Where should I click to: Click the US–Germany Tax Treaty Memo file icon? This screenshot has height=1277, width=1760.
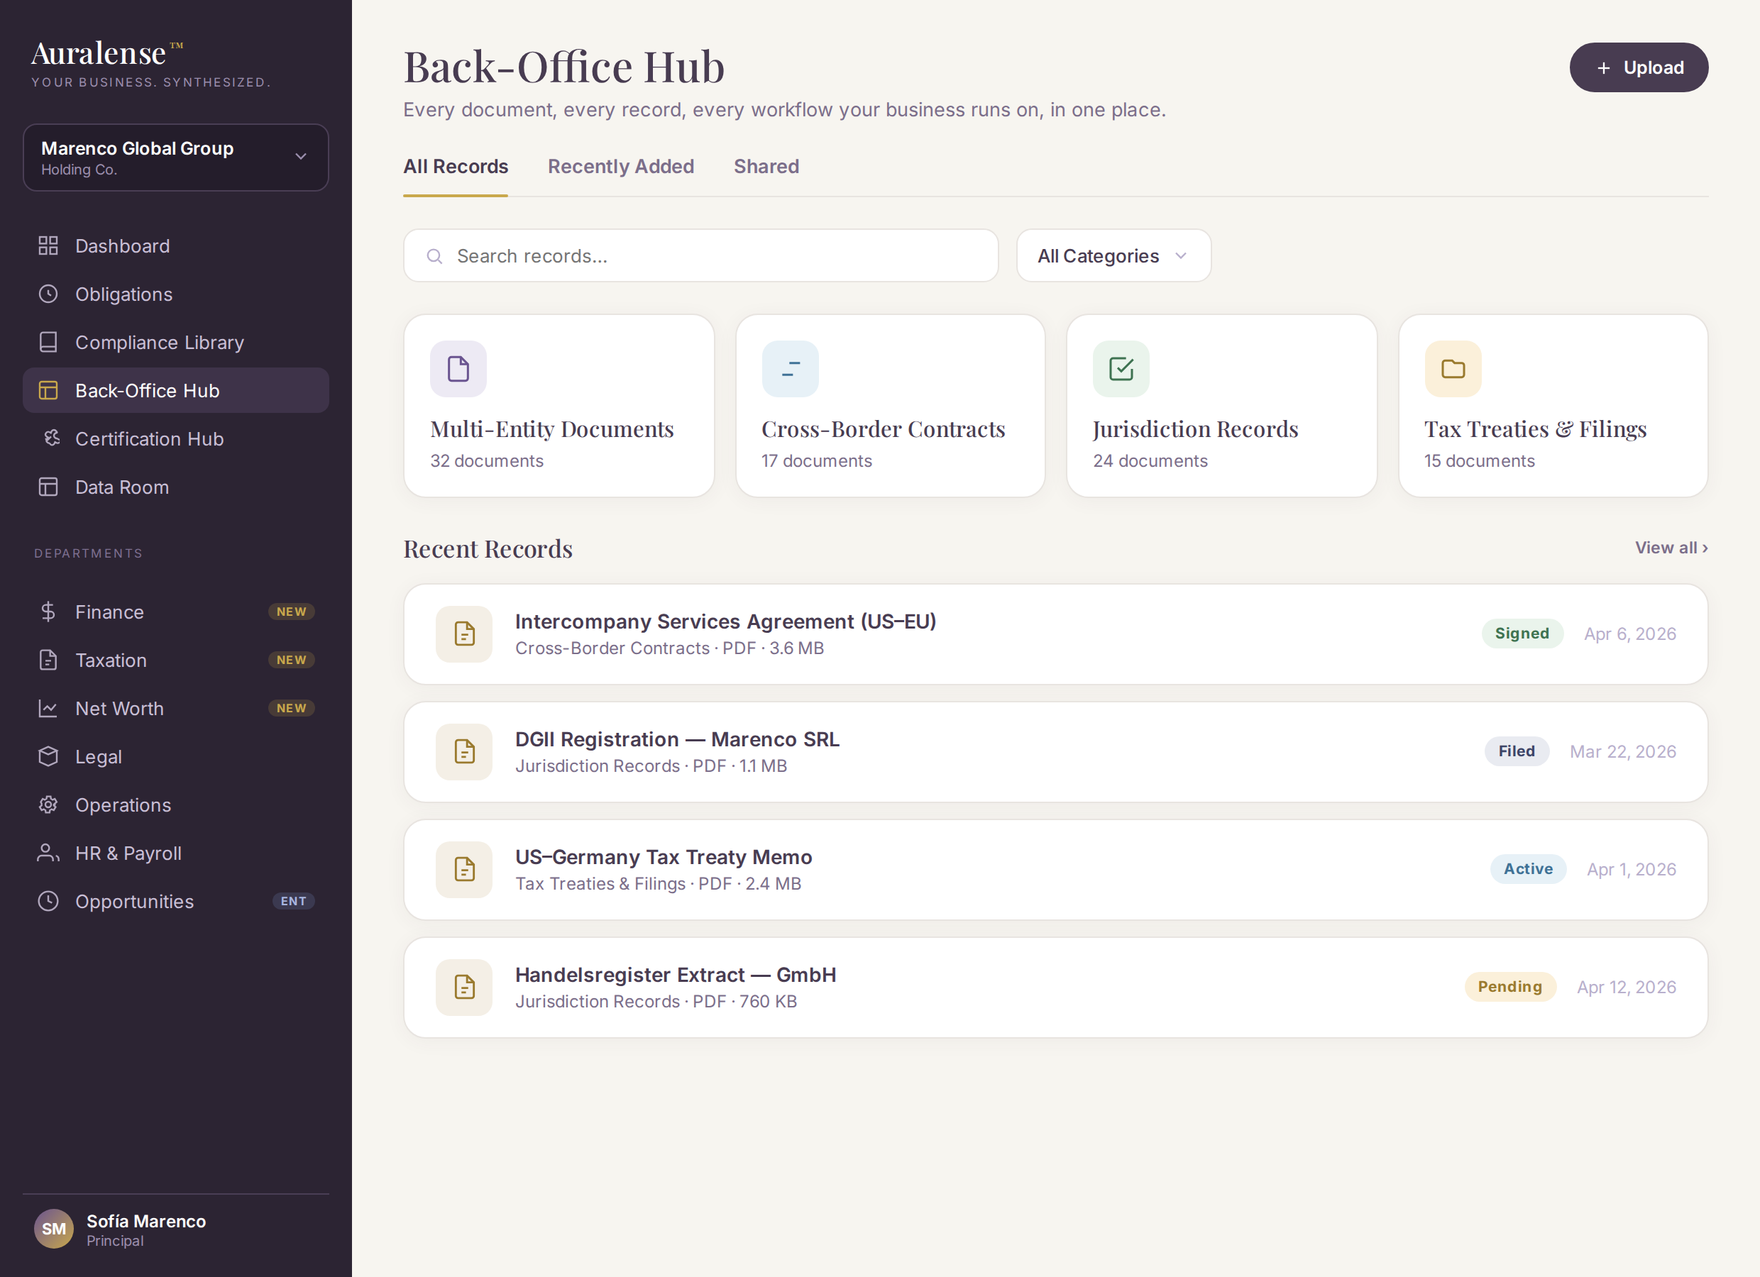click(x=464, y=870)
